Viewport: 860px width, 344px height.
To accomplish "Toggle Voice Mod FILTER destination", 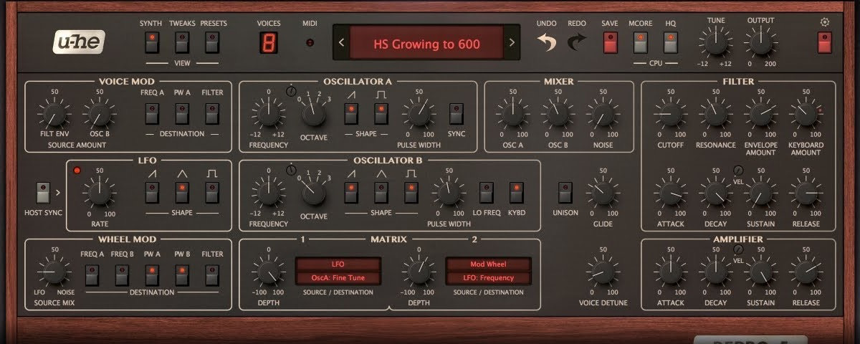I will (x=211, y=113).
